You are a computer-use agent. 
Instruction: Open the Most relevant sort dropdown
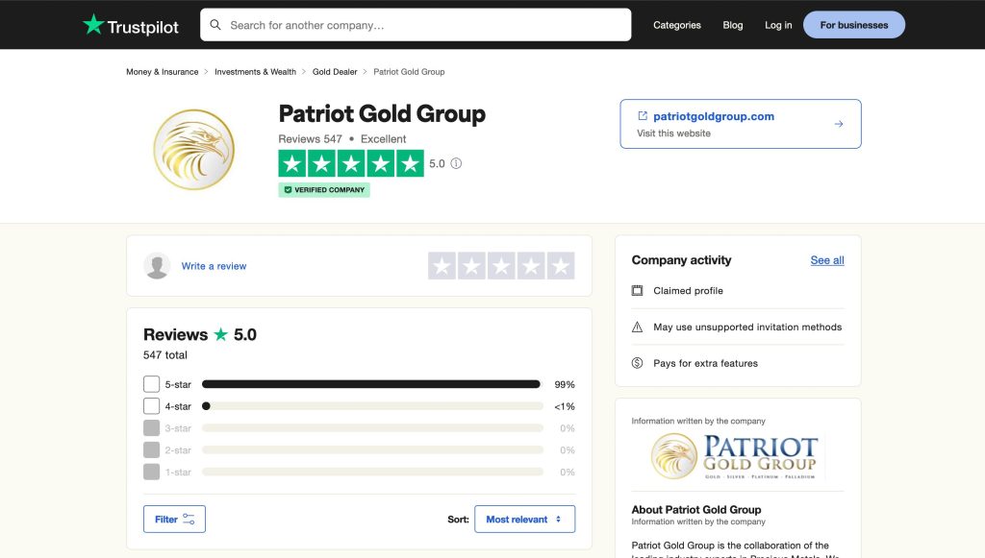point(524,520)
